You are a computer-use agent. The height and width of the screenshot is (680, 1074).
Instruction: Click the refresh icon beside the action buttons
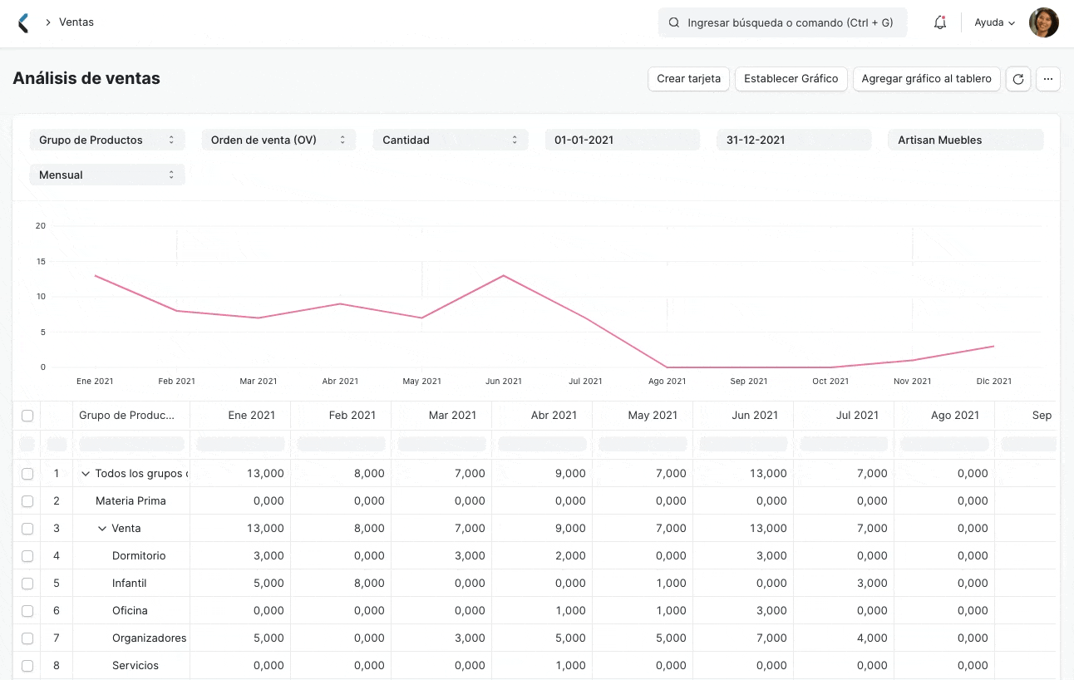coord(1017,78)
